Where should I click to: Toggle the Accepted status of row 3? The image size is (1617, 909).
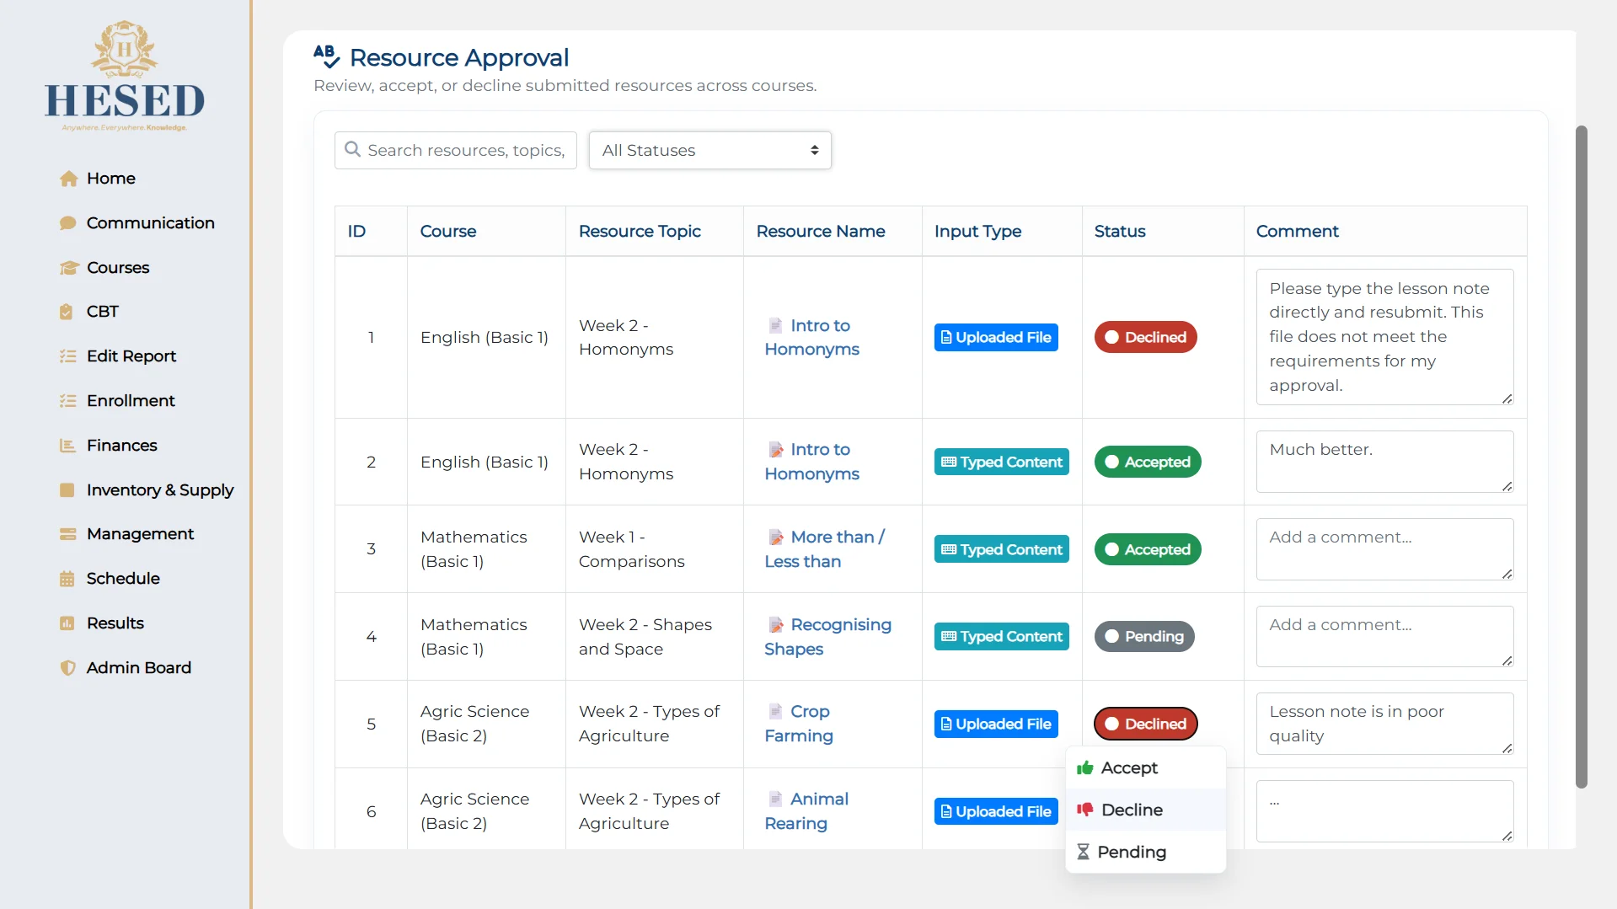click(x=1147, y=549)
